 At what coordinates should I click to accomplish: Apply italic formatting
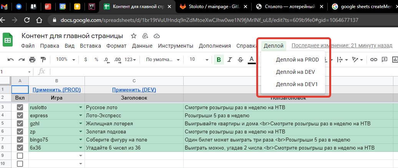230,60
